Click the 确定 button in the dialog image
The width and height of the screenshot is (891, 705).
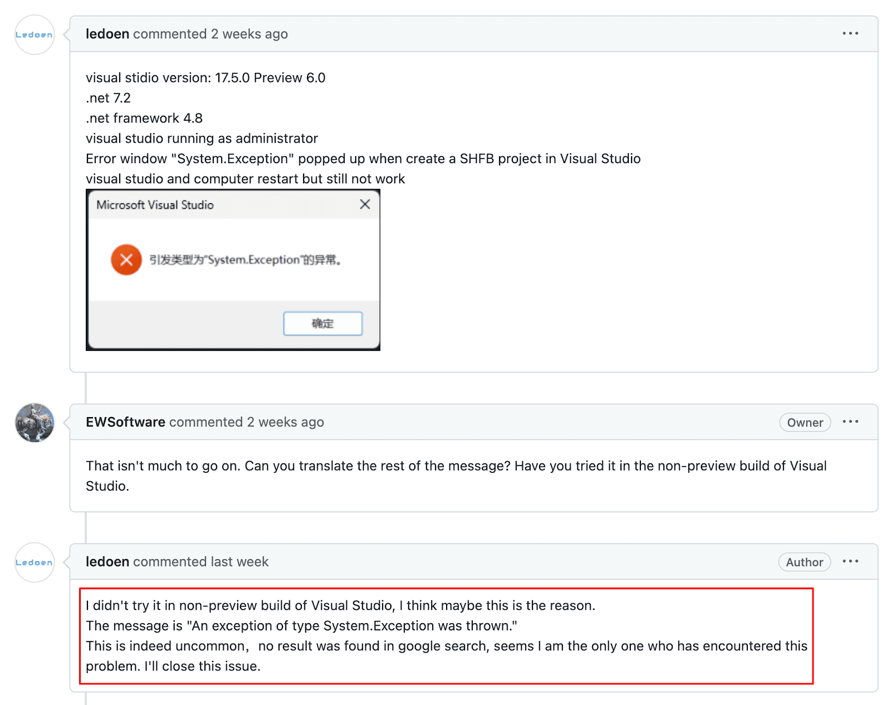tap(322, 324)
